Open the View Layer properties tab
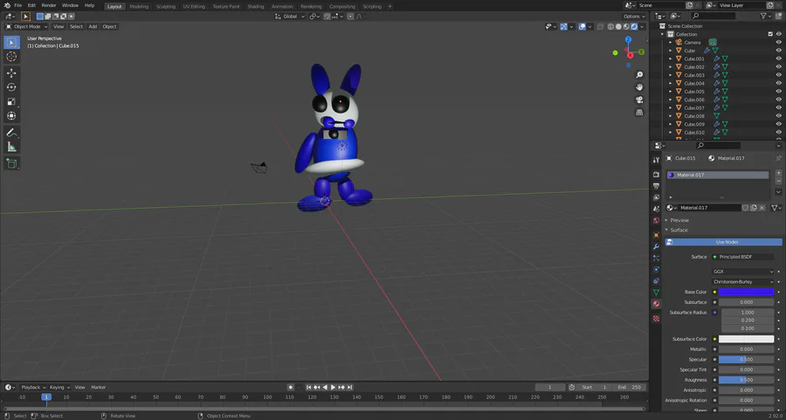Screen dimensions: 786x420 pyautogui.click(x=656, y=197)
